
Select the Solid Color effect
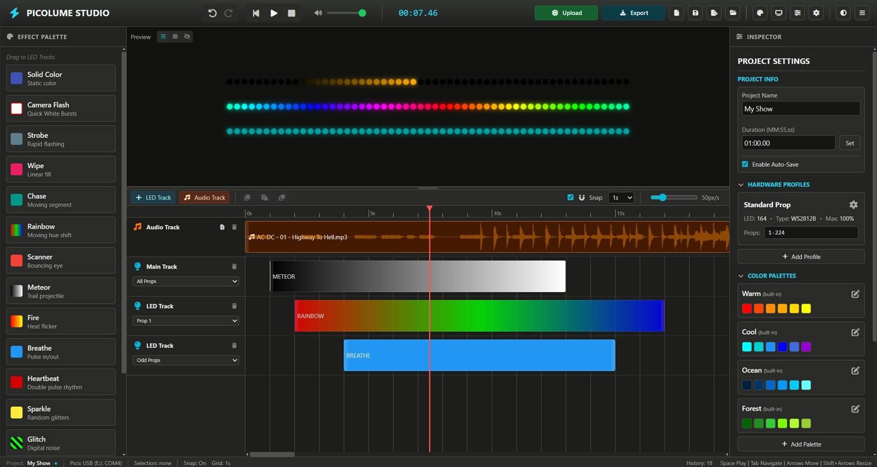[x=61, y=78]
